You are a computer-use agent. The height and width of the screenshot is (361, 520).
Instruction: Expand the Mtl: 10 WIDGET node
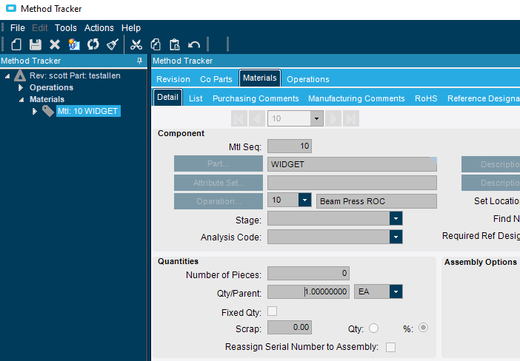pyautogui.click(x=35, y=111)
